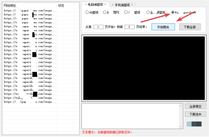
Task: Select the 4K壁纸 radio option
Action: pos(92,12)
